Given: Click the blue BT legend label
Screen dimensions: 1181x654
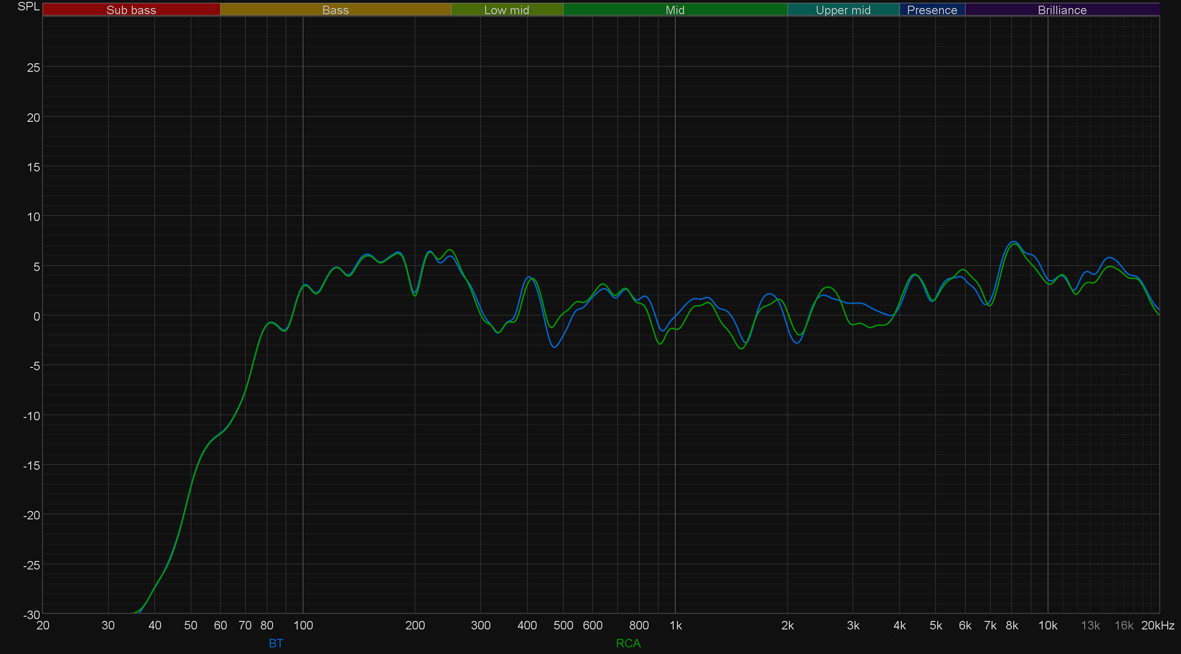Looking at the screenshot, I should pos(276,643).
